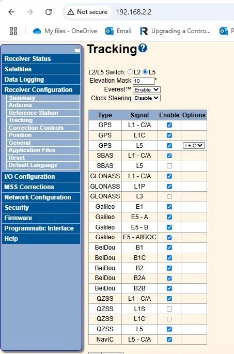Toggle the Galileo E1 checkbox

[x=169, y=207]
